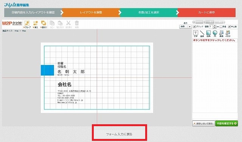Go to step 印刷内容を入力/レイアウトを確認
This screenshot has width=242, height=142.
(x=33, y=12)
